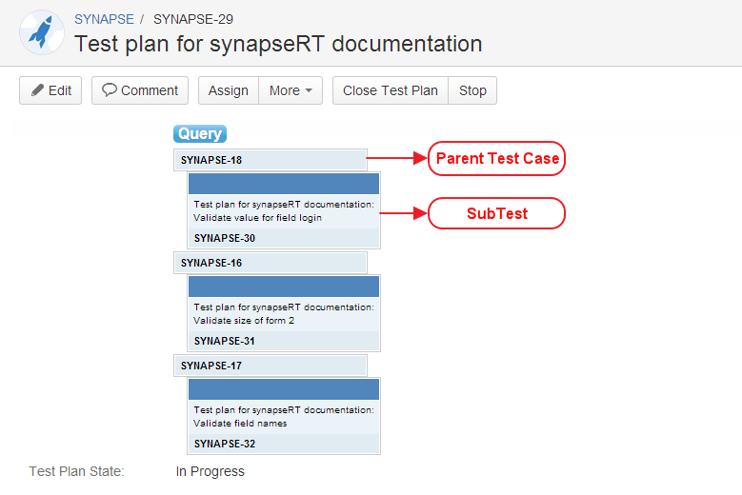Click the SYNAPSE project rocket avatar
The image size is (742, 495).
pos(41,33)
